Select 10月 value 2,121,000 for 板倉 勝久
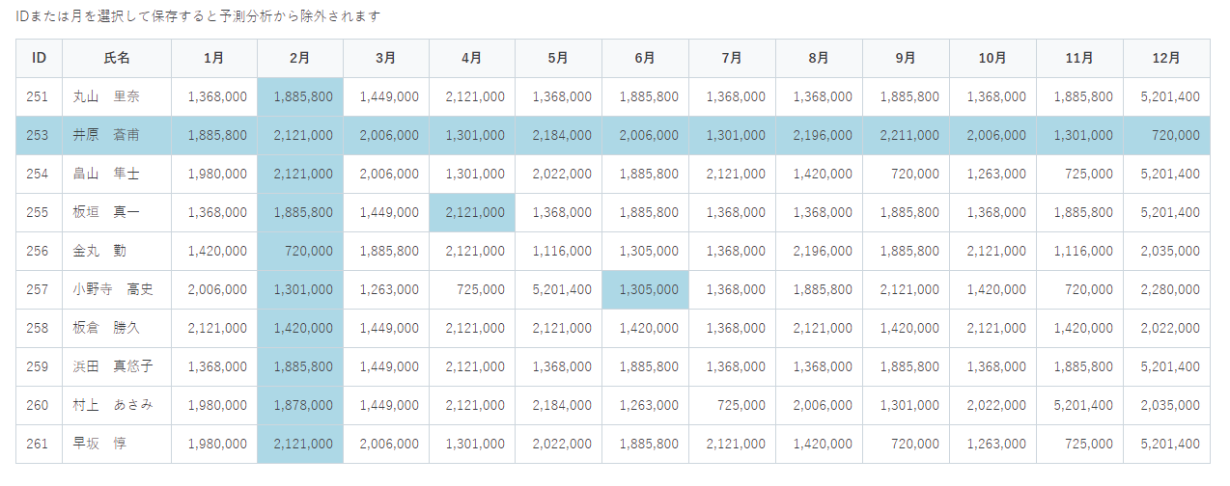 994,328
